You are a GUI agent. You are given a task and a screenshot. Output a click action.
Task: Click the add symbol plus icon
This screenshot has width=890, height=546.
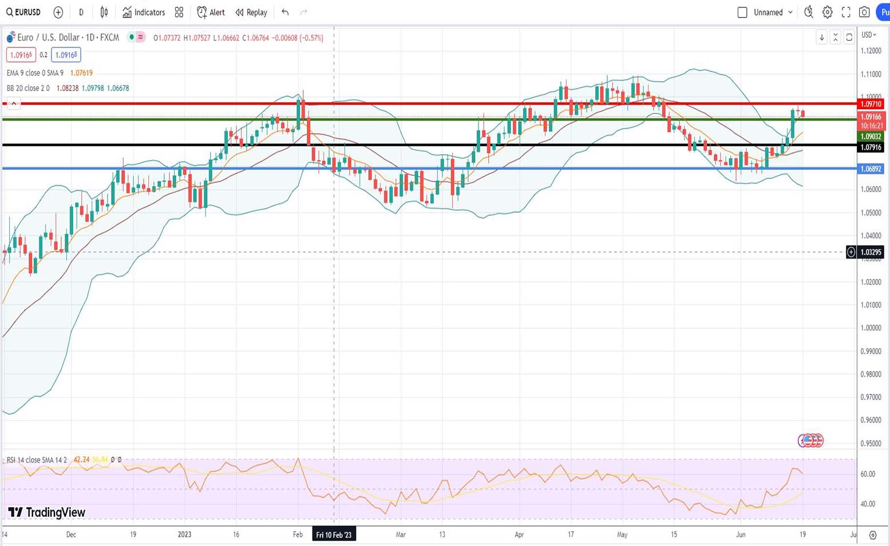click(x=58, y=12)
